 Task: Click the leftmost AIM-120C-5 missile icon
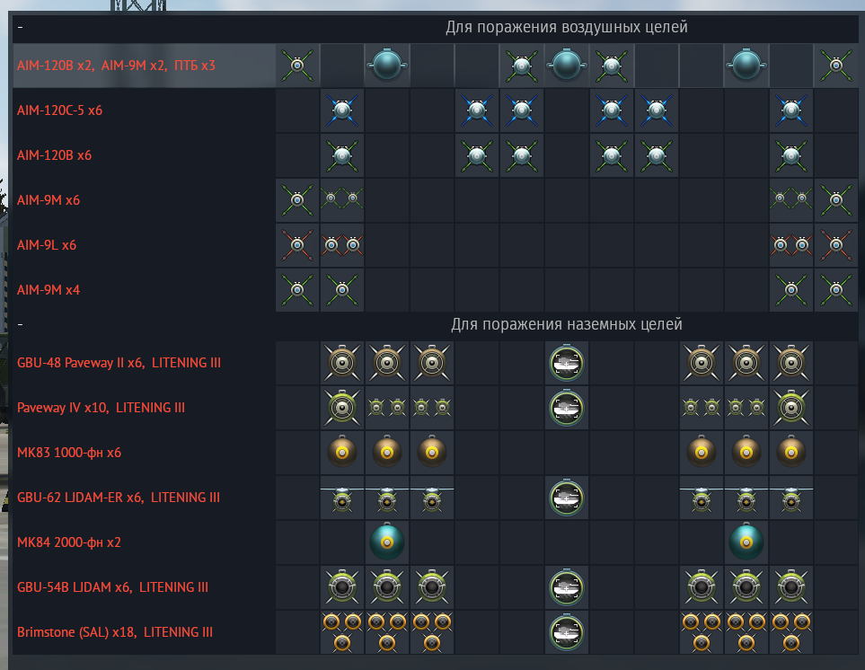[342, 110]
